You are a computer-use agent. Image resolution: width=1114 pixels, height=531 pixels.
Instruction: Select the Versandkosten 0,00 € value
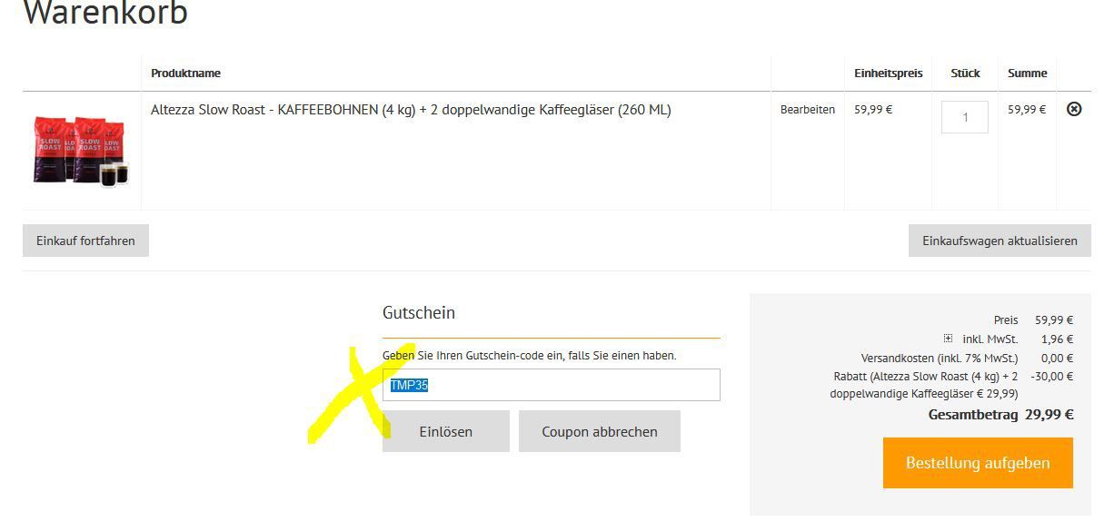pos(1057,358)
